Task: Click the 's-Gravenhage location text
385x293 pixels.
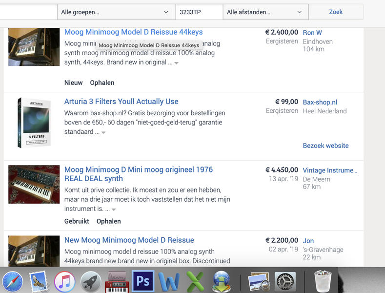Action: point(323,250)
